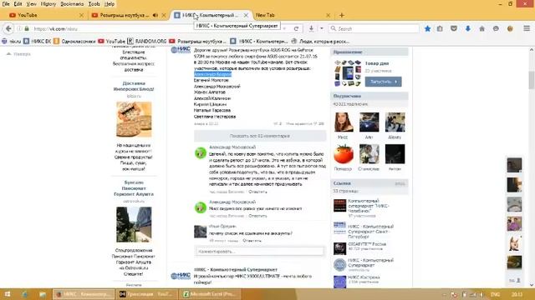Image resolution: width=535 pixels, height=300 pixels.
Task: Open the top friend avatar in chat sidebar
Action: pos(514,165)
